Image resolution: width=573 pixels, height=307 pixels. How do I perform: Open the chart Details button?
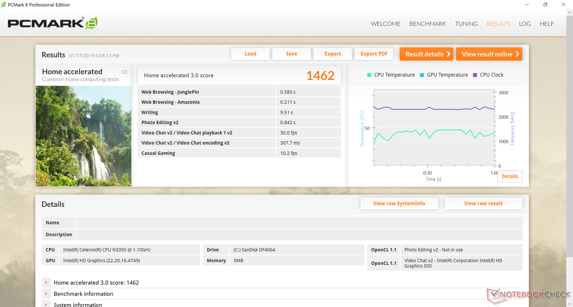pos(510,176)
